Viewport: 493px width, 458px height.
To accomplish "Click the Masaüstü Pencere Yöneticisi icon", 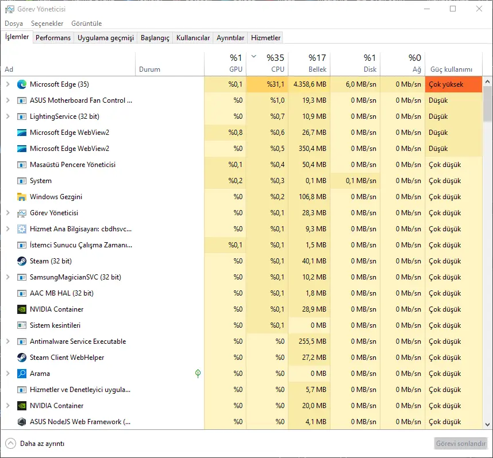I will (22, 165).
